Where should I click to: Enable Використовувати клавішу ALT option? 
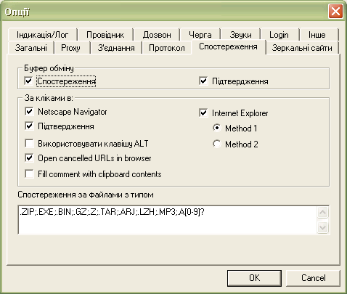[x=29, y=143]
